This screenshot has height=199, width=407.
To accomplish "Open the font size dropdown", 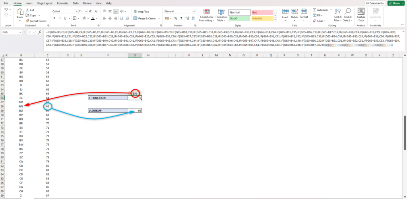I will [x=86, y=12].
